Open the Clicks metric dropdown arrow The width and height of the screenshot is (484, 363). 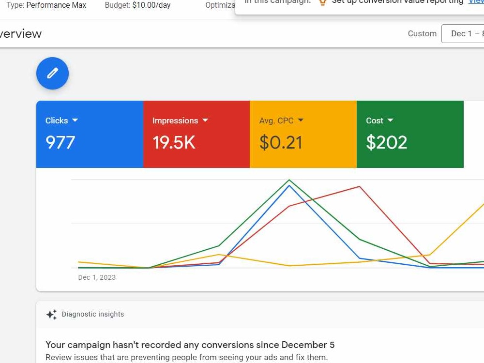pyautogui.click(x=75, y=120)
